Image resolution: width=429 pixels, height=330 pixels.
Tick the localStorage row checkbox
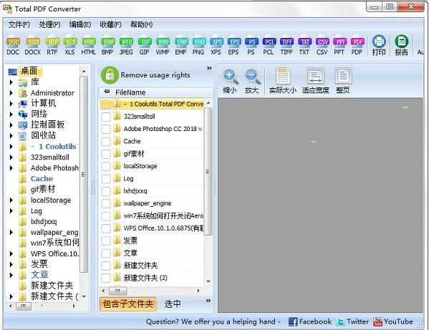click(105, 166)
